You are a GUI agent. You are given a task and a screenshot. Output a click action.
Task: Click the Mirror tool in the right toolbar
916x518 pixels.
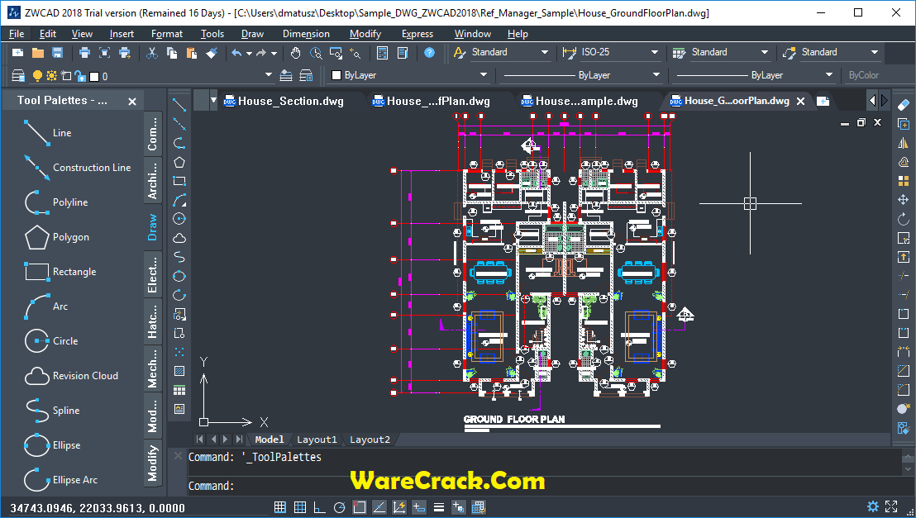[x=903, y=143]
